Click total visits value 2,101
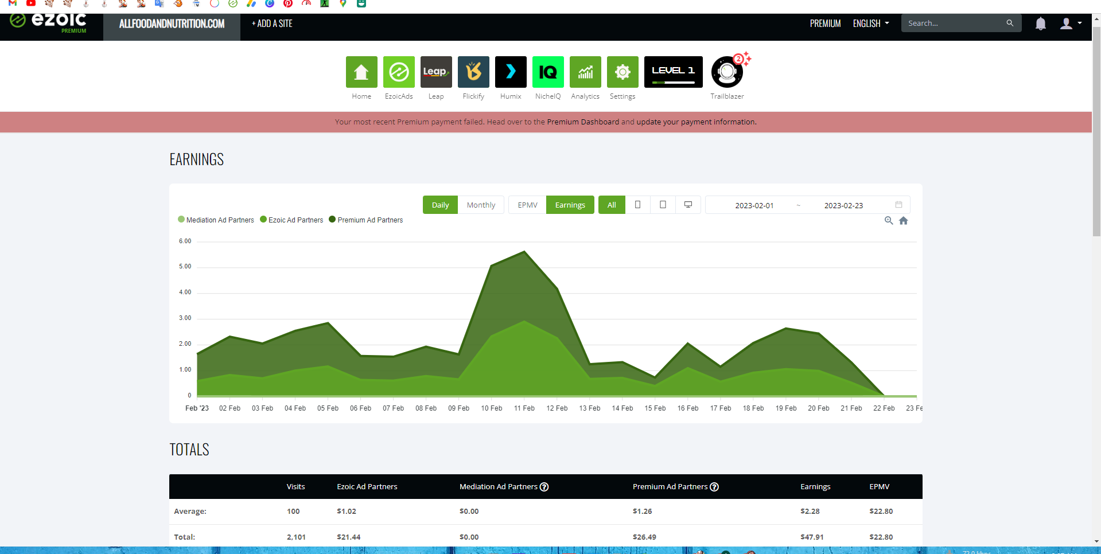This screenshot has height=554, width=1101. pos(296,537)
